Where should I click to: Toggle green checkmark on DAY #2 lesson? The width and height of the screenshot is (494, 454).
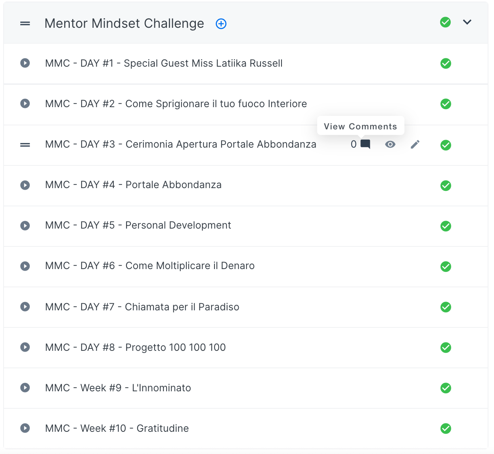(446, 104)
